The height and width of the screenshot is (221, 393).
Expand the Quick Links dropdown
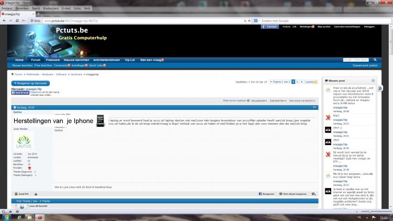click(97, 65)
